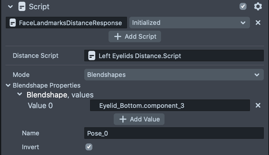This screenshot has height=155, width=269.
Task: Remove the FaceLandmarksDistanceResponse script with X
Action: coord(258,23)
